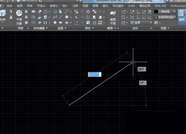Viewport: 186px width, 134px height.
Task: Switch to the 视图 ribbon tab
Action: tap(85, 6)
